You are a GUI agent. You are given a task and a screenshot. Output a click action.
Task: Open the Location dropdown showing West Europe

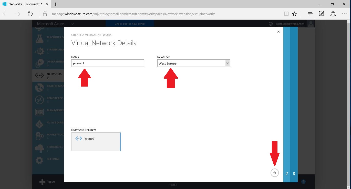coord(194,63)
